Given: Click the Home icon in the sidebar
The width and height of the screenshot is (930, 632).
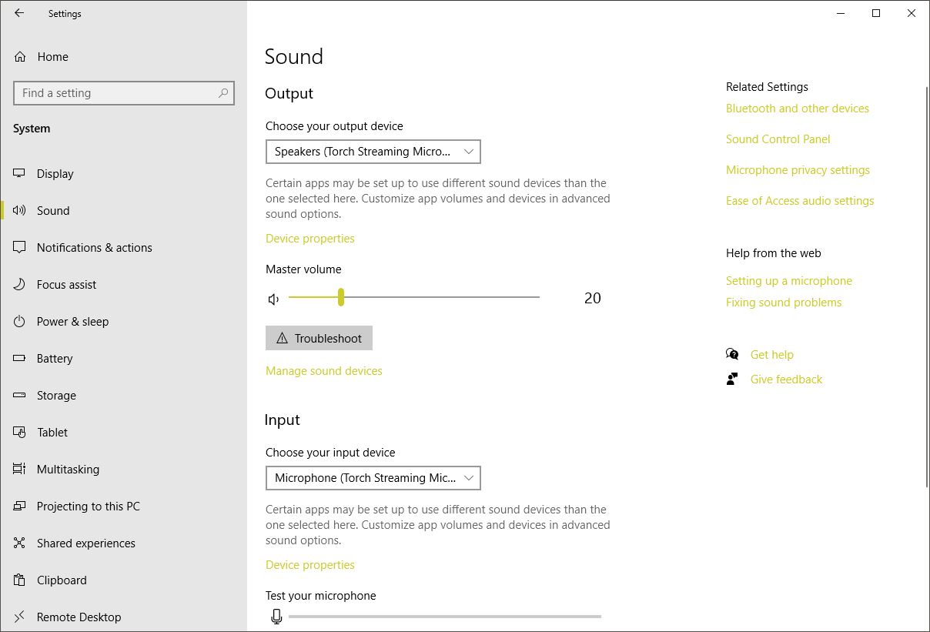Looking at the screenshot, I should click(20, 57).
